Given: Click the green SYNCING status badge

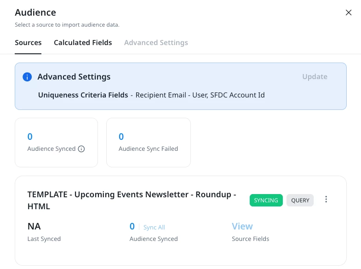Looking at the screenshot, I should (266, 200).
